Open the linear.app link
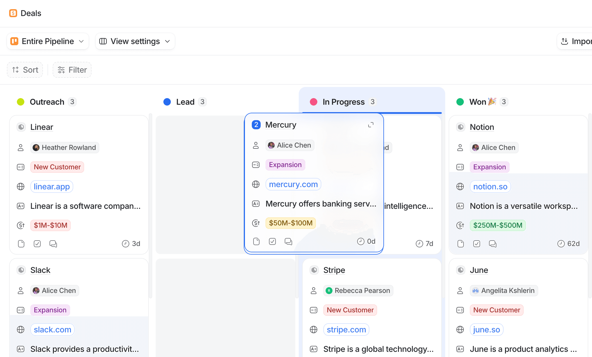Viewport: 592px width, 357px height. (52, 187)
